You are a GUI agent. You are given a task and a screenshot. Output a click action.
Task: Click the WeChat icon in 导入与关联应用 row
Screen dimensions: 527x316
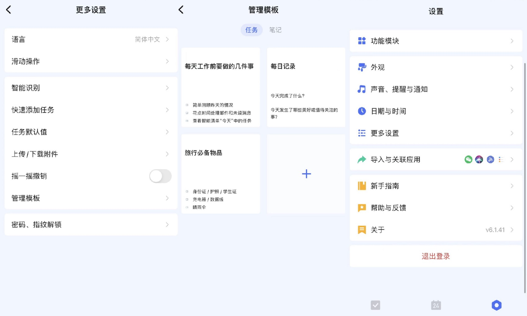[x=468, y=160]
